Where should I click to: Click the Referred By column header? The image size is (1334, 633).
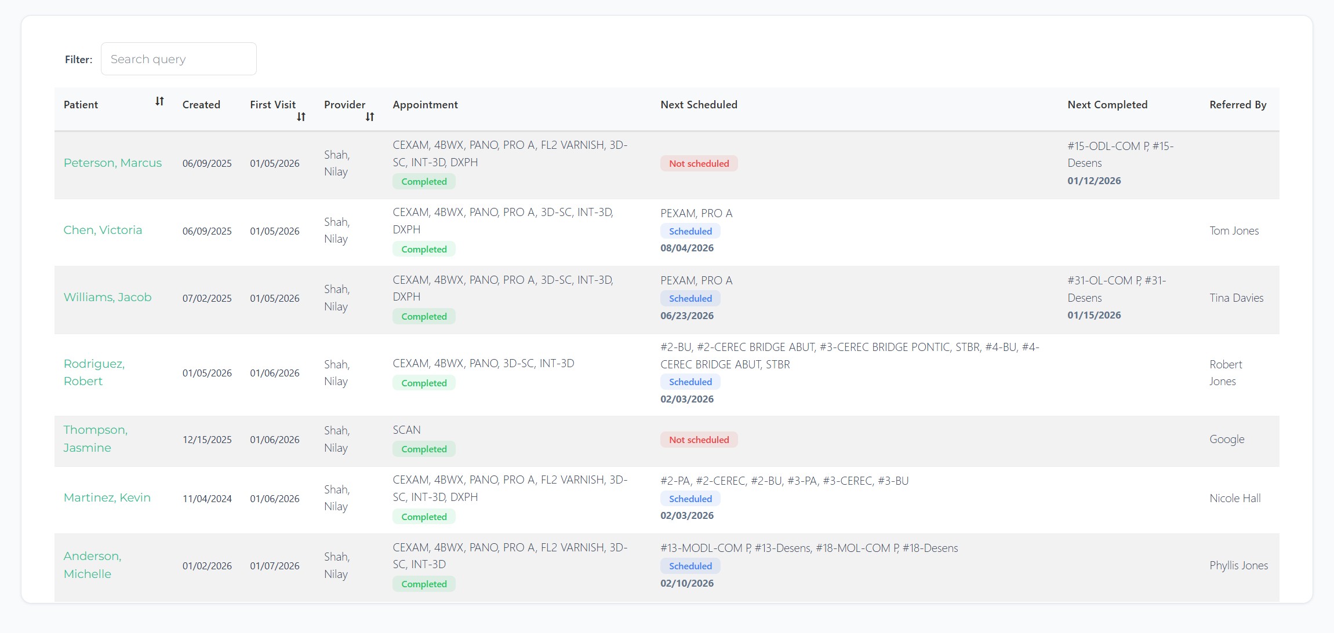(x=1237, y=105)
